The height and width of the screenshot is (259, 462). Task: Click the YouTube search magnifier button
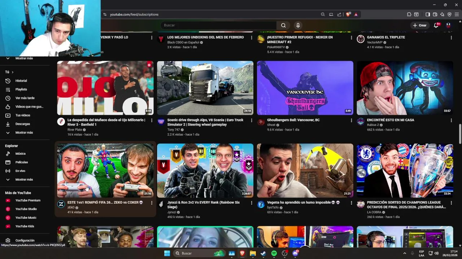283,25
